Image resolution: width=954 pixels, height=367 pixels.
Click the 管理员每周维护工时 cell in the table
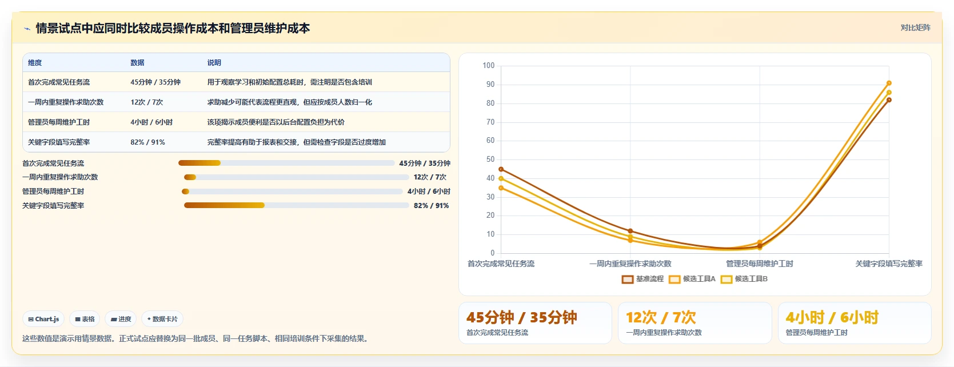(x=59, y=122)
